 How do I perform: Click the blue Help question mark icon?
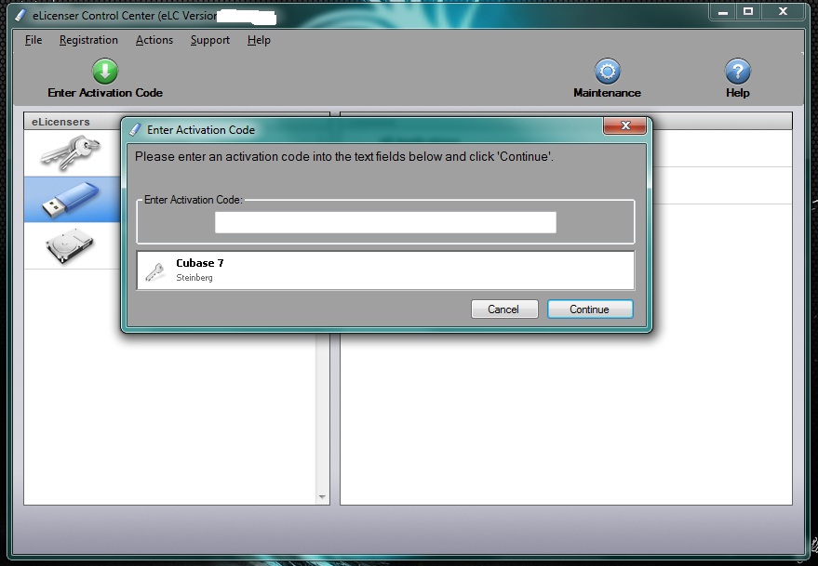tap(738, 72)
